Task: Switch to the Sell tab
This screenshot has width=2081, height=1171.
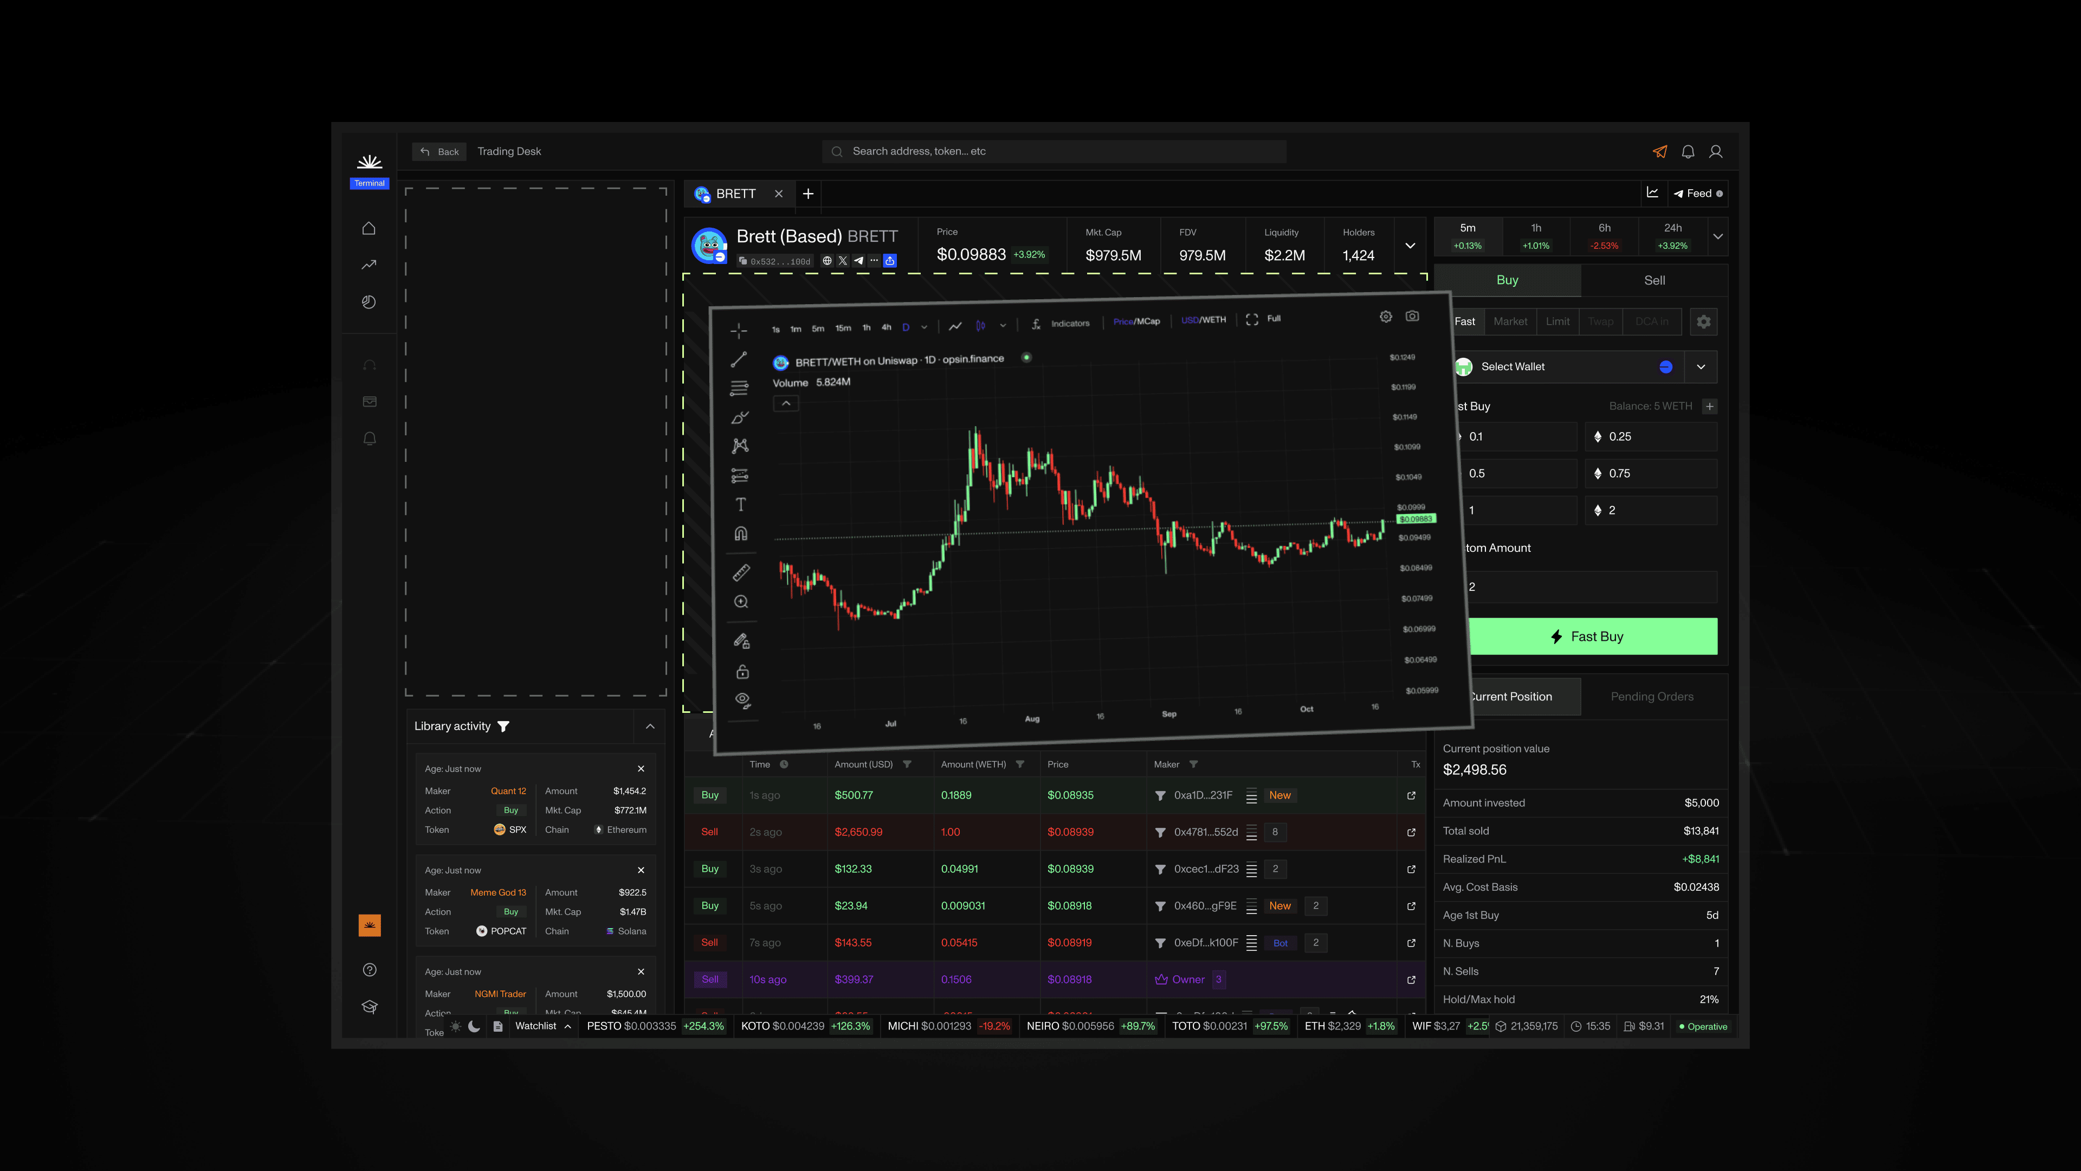Action: point(1653,280)
